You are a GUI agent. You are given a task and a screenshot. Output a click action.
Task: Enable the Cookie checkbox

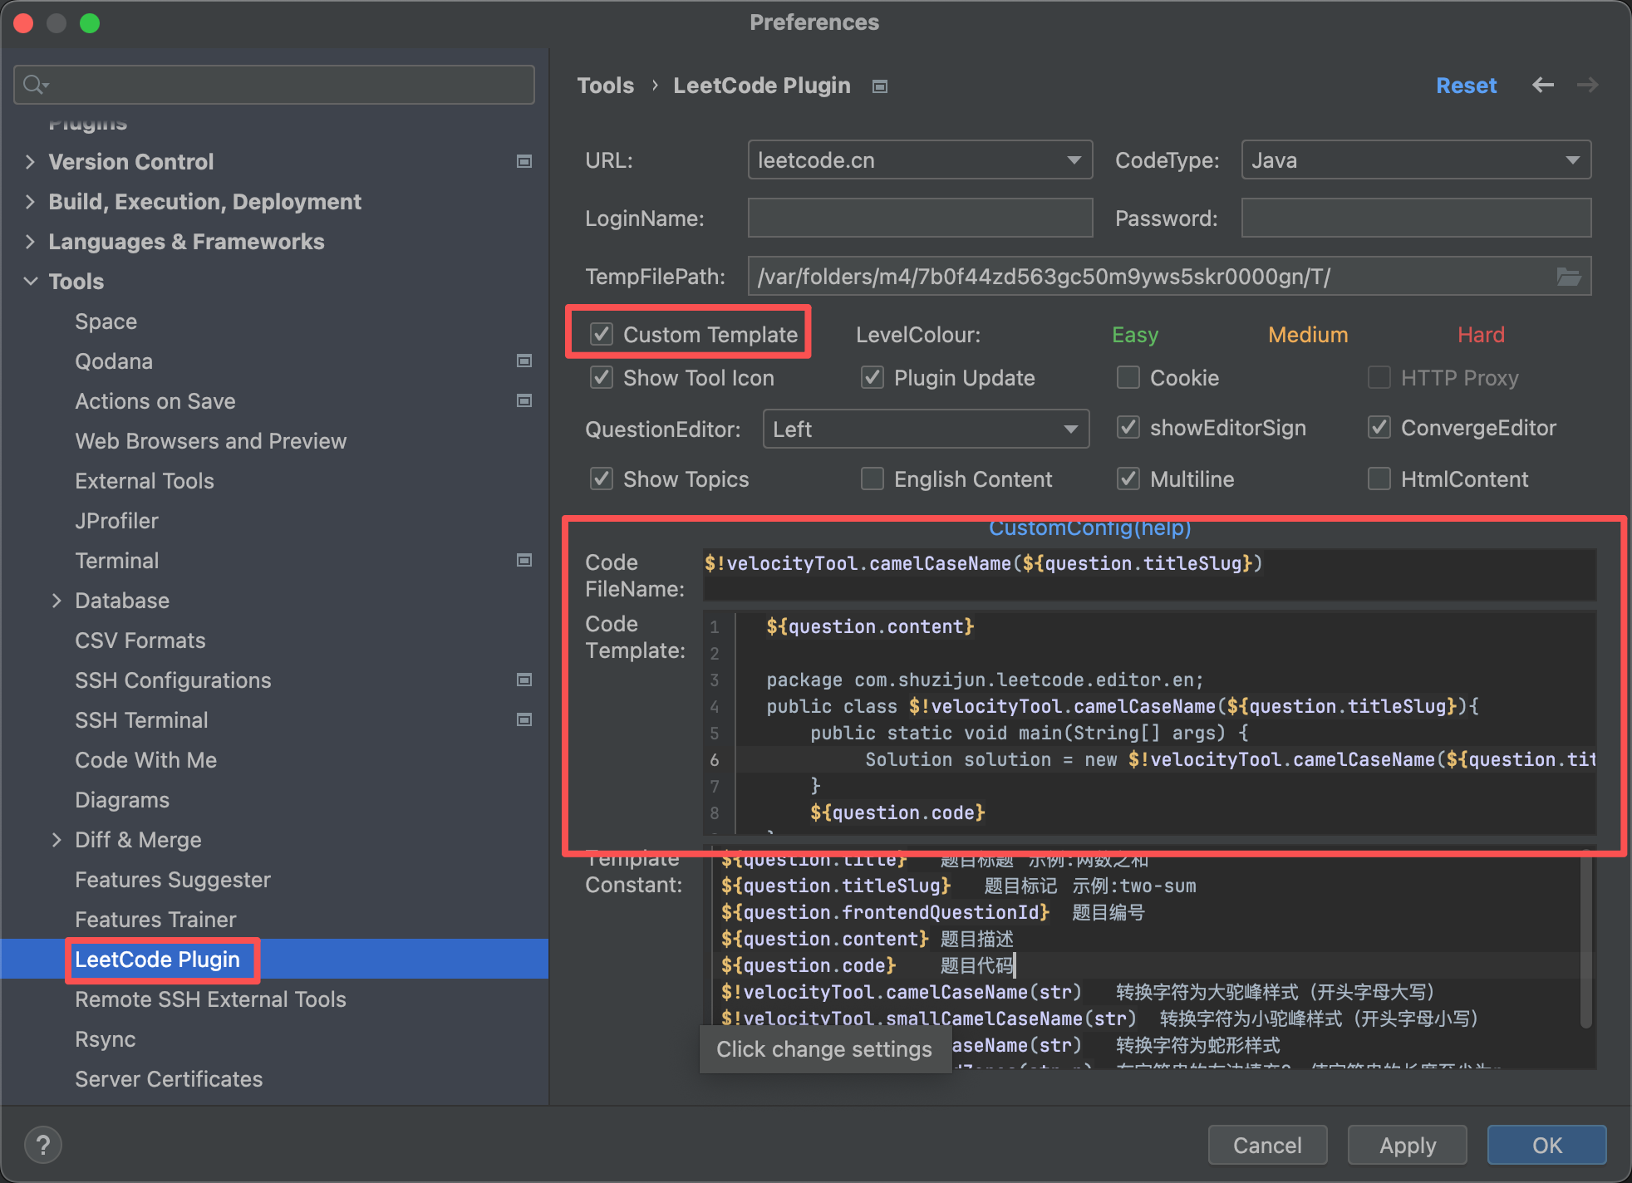pyautogui.click(x=1128, y=377)
